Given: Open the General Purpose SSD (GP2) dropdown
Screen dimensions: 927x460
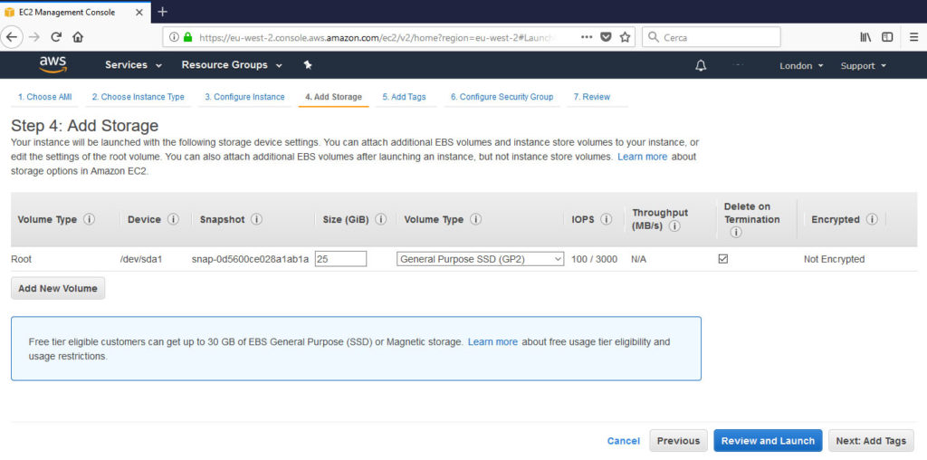Looking at the screenshot, I should 480,259.
